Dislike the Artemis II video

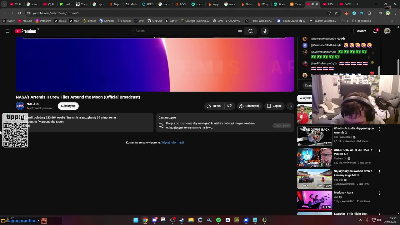pos(229,106)
